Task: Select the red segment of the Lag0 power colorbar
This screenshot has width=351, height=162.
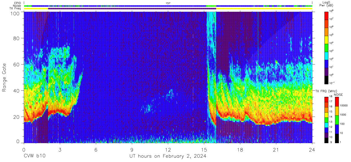Action: click(x=327, y=15)
